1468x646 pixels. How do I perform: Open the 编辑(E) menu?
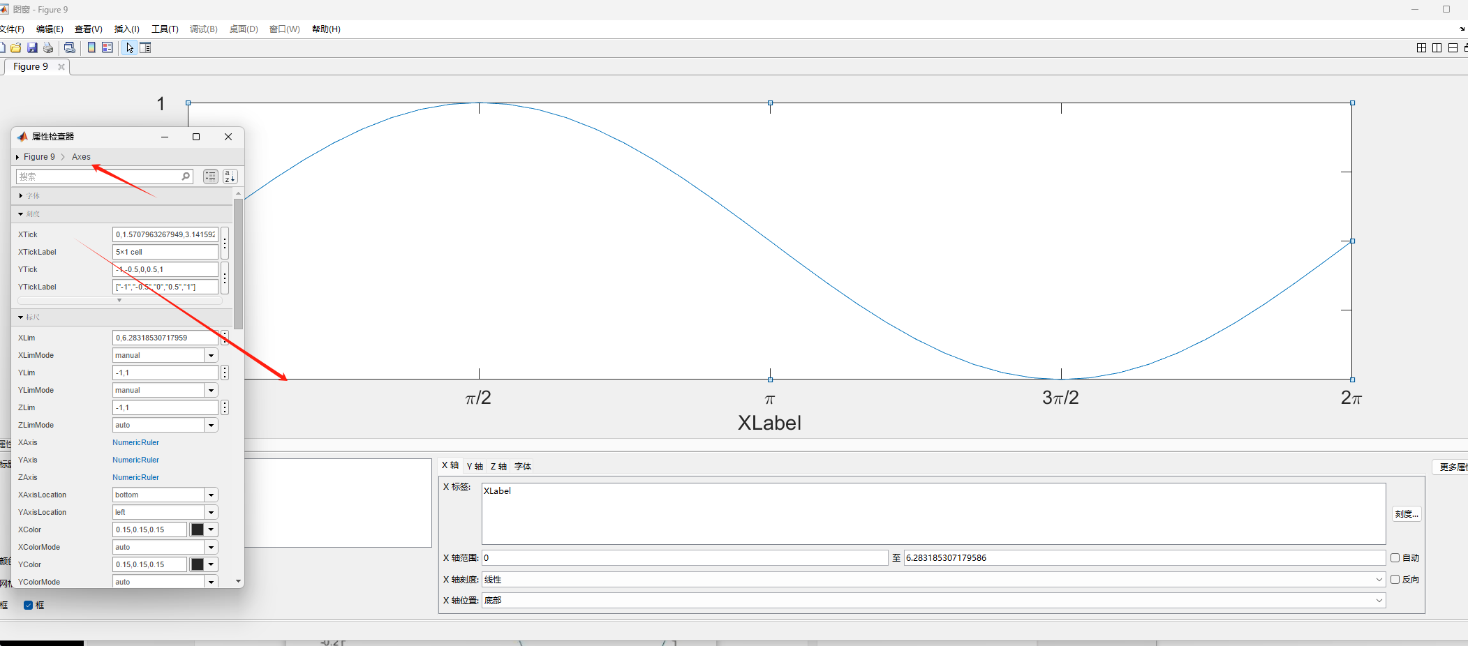click(x=50, y=29)
